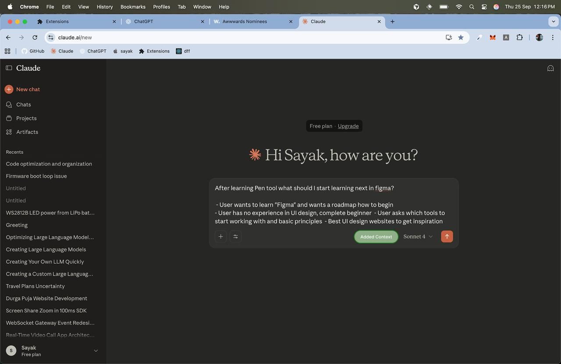
Task: Open incognito ghost chat icon
Action: point(550,68)
